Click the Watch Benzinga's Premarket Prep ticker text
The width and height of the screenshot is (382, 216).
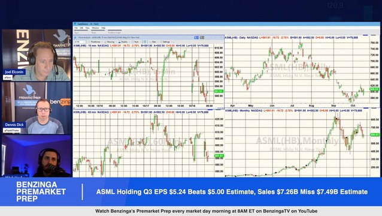206,211
